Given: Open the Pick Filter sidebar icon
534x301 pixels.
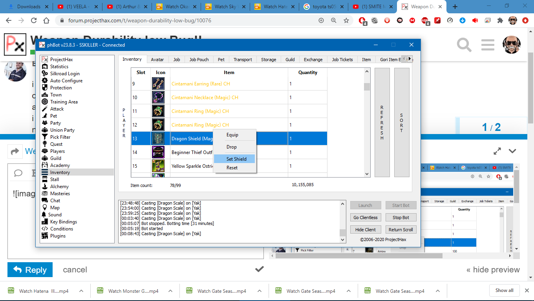Looking at the screenshot, I should click(45, 137).
